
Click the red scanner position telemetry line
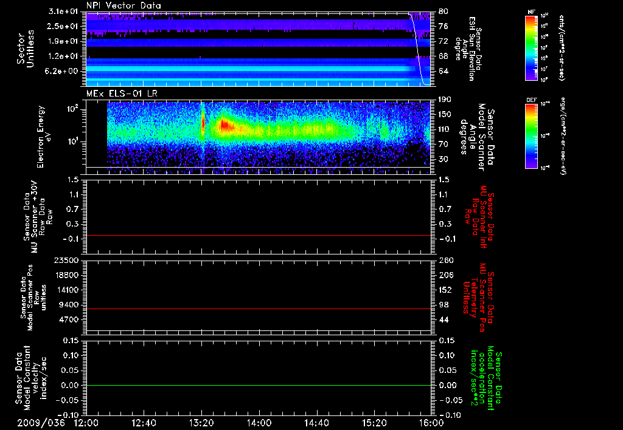tap(259, 309)
